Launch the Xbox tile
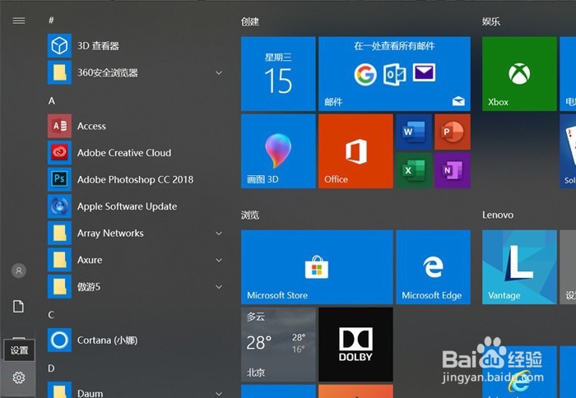The width and height of the screenshot is (576, 398). pos(519,73)
